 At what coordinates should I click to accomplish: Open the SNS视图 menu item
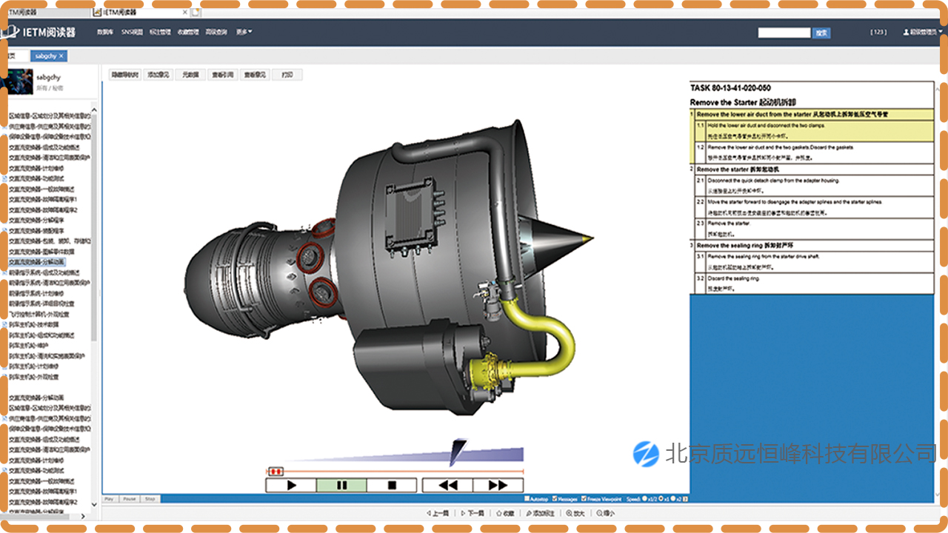pos(132,33)
